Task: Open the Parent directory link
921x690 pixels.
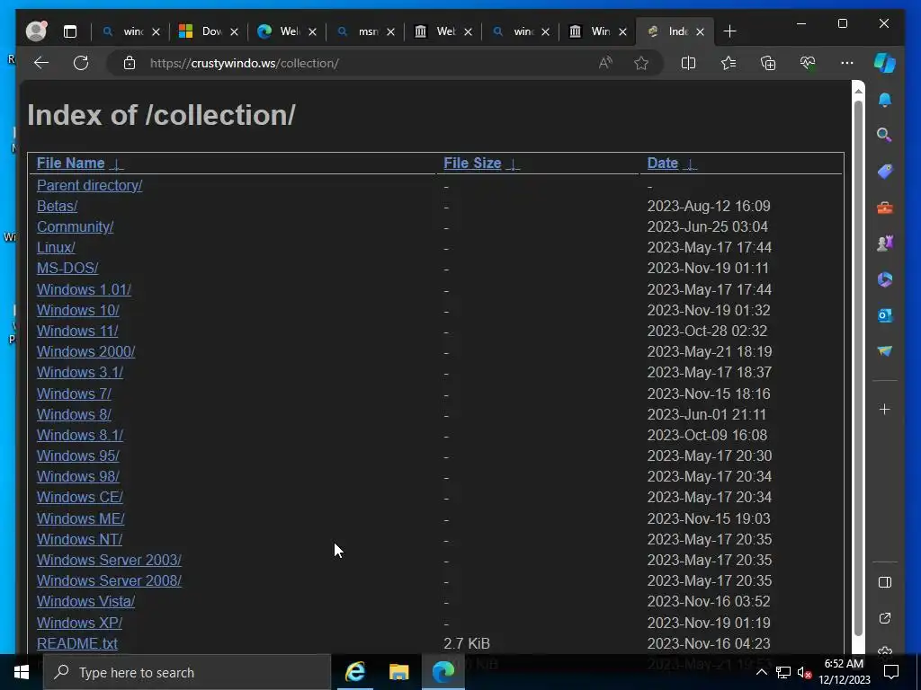Action: (x=89, y=185)
